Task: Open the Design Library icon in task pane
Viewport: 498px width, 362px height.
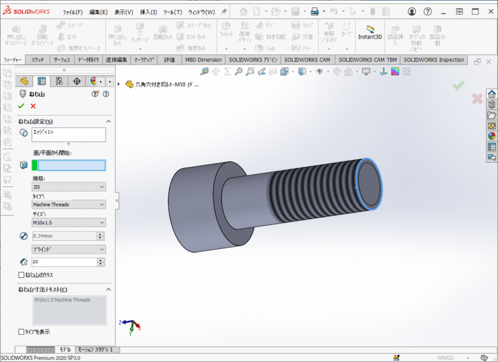Action: coord(492,105)
